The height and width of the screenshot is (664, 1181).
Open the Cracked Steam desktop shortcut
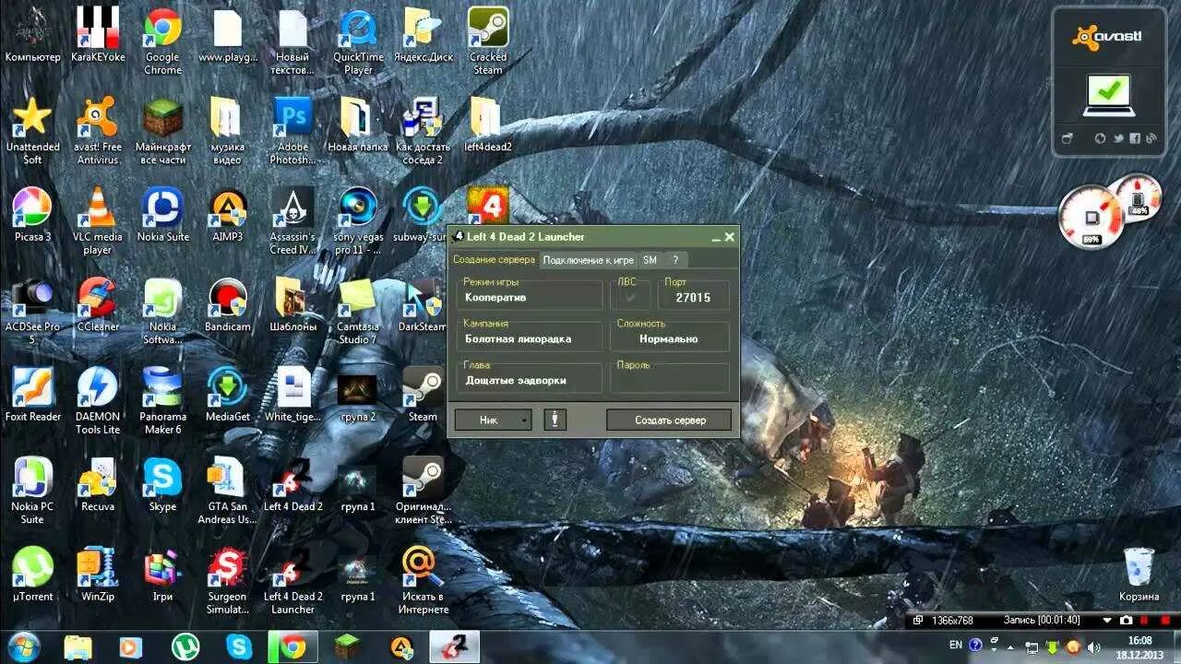click(487, 40)
